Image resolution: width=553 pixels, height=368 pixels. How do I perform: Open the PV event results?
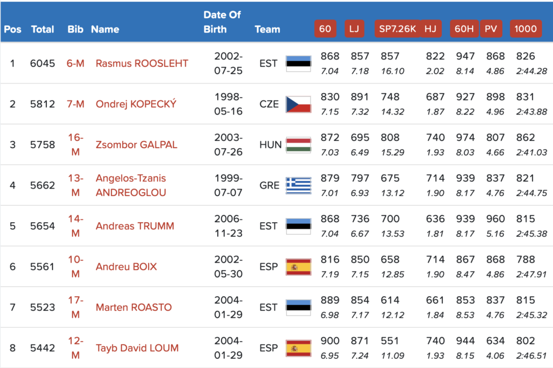click(x=491, y=29)
